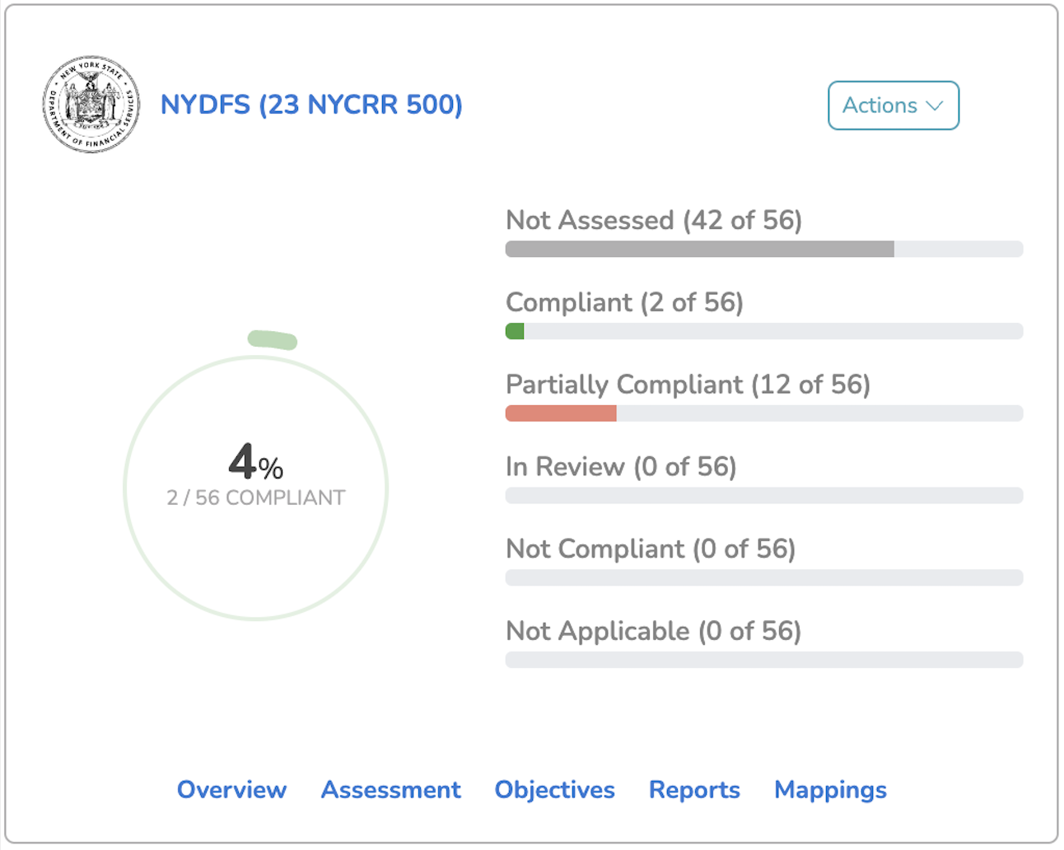The width and height of the screenshot is (1064, 850).
Task: Click the Compliant (2 of 56) label
Action: coord(624,302)
